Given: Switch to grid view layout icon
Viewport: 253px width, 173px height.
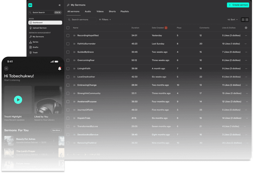Looking at the screenshot, I should coord(243,19).
